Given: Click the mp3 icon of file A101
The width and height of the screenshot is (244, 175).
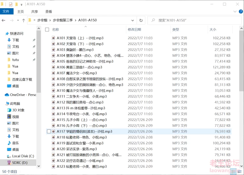Looking at the screenshot, I should point(53,38).
